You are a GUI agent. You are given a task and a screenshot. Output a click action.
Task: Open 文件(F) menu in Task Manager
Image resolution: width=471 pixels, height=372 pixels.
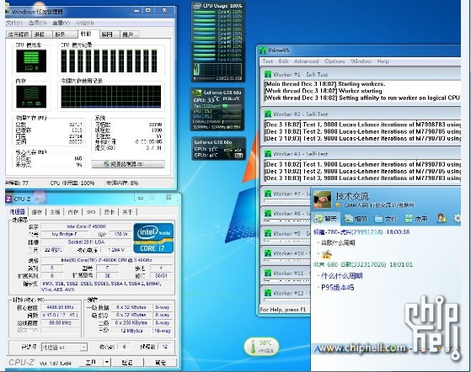coord(13,23)
